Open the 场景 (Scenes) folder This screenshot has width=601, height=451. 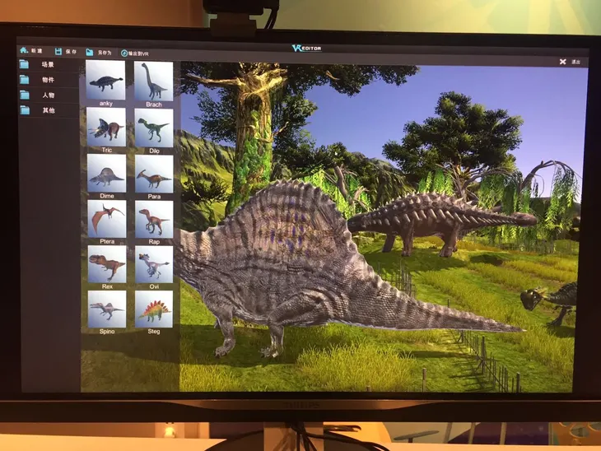[26, 64]
